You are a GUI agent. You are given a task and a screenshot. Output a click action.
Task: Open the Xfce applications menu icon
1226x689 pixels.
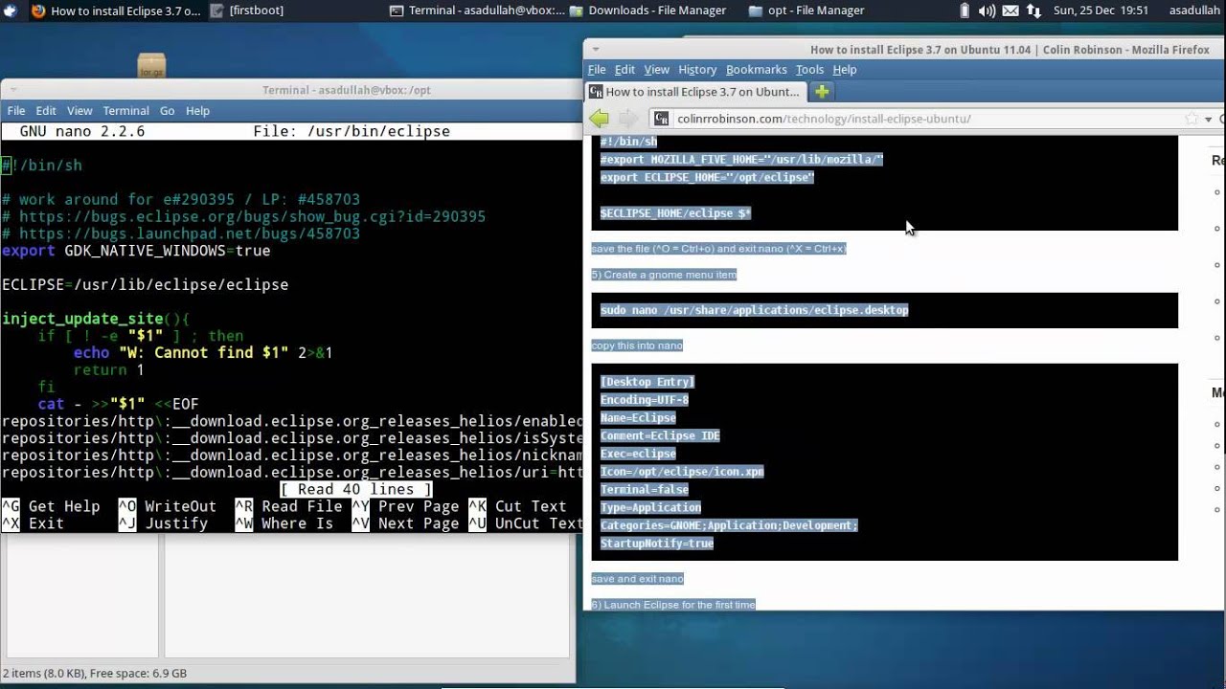(11, 11)
